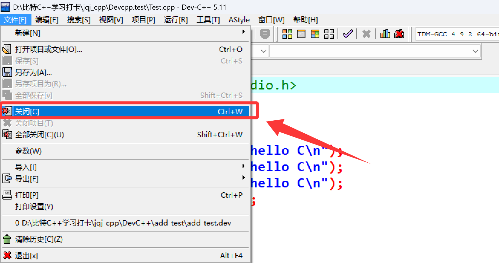499x263 pixels.
Task: Select 关闭[C] menu entry
Action: coord(126,112)
